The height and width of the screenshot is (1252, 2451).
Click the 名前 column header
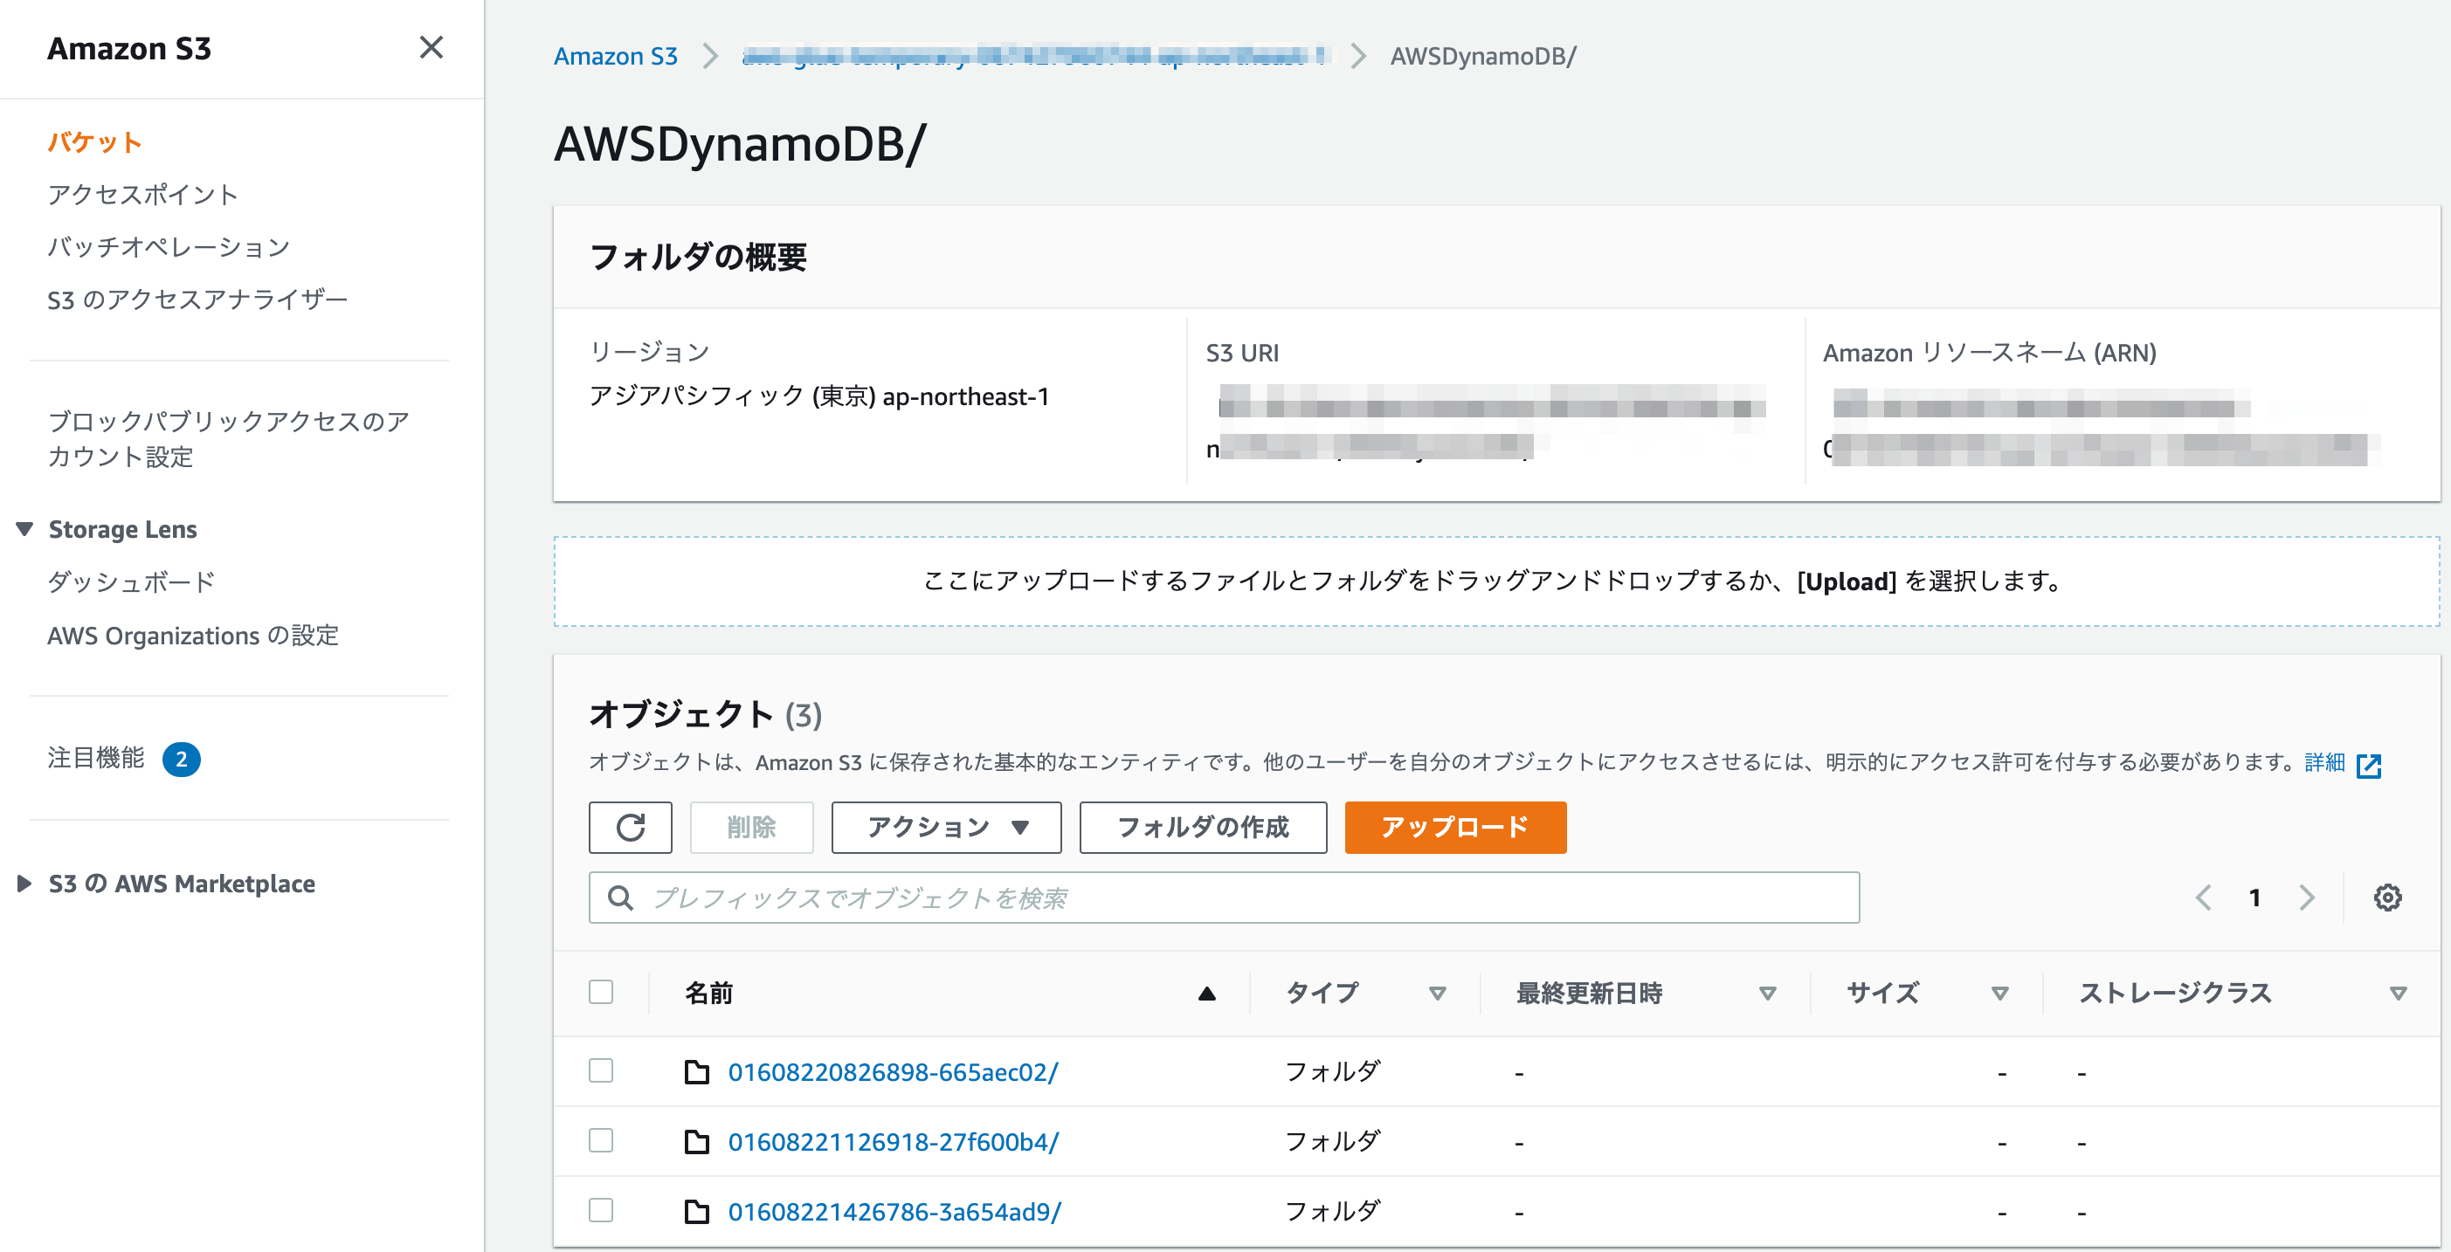[x=709, y=994]
